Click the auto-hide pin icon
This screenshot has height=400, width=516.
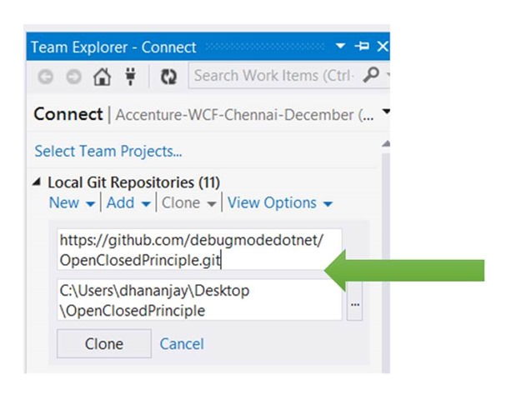[x=362, y=47]
